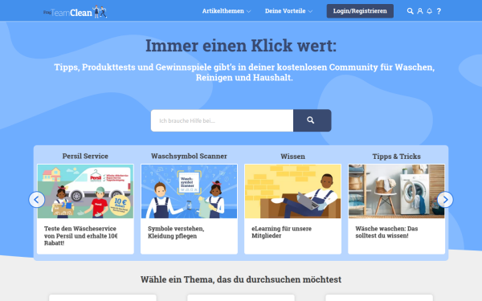
Task: Open the Wissen eLearning illustration
Action: [292, 191]
